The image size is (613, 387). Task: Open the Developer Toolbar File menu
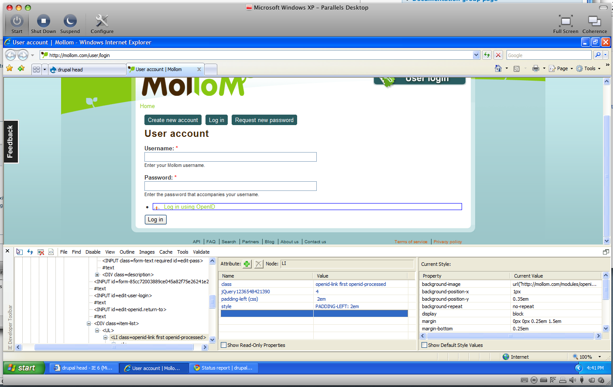point(64,252)
